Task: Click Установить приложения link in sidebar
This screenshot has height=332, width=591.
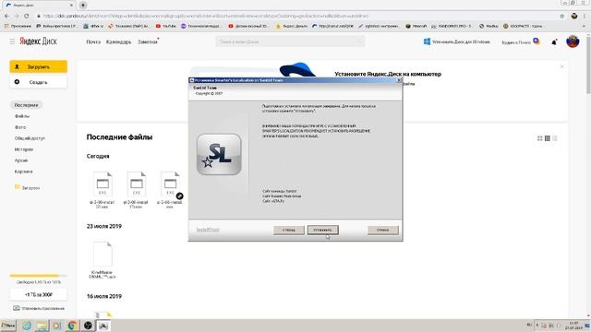Action: (x=39, y=308)
